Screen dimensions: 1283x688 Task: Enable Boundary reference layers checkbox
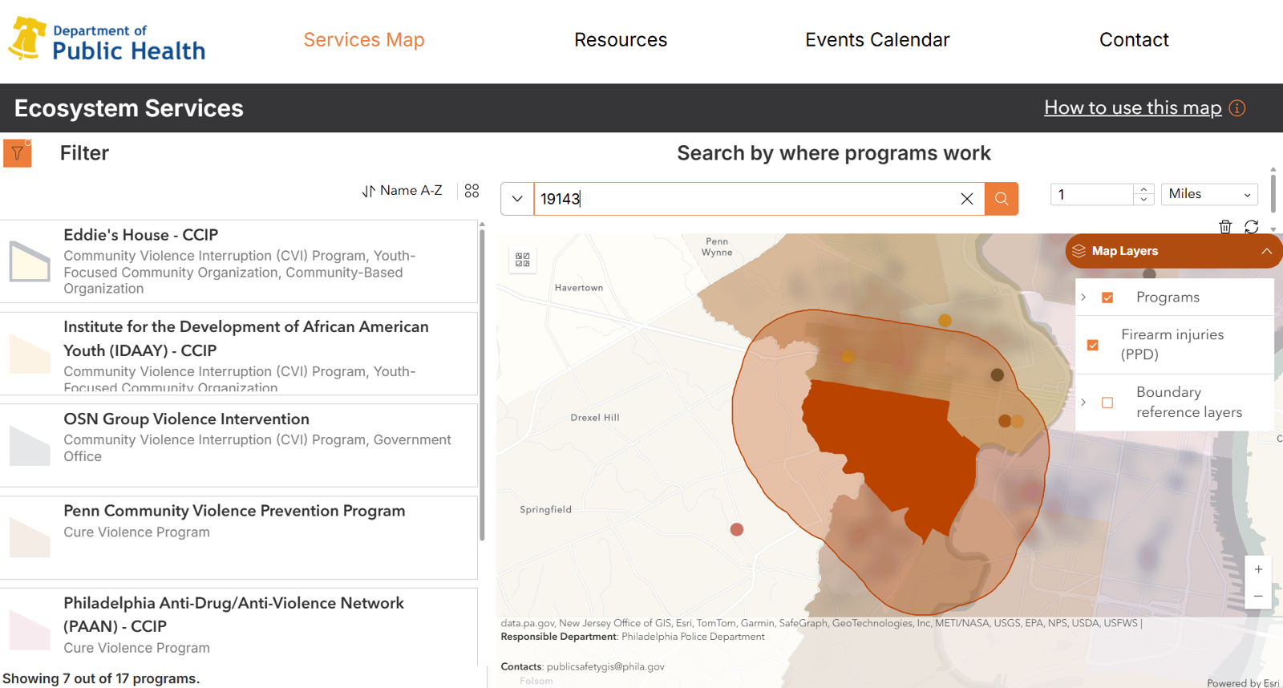pos(1107,403)
